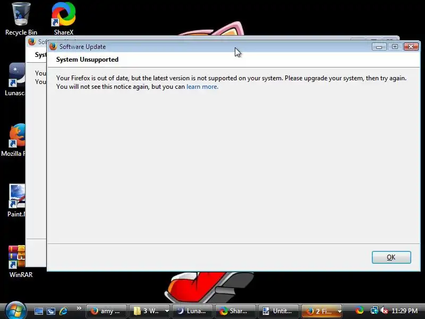Click the 11:29 PM clock
The image size is (425, 319).
(405, 310)
